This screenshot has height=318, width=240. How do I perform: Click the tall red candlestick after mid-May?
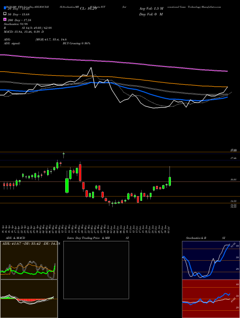coord(80,172)
